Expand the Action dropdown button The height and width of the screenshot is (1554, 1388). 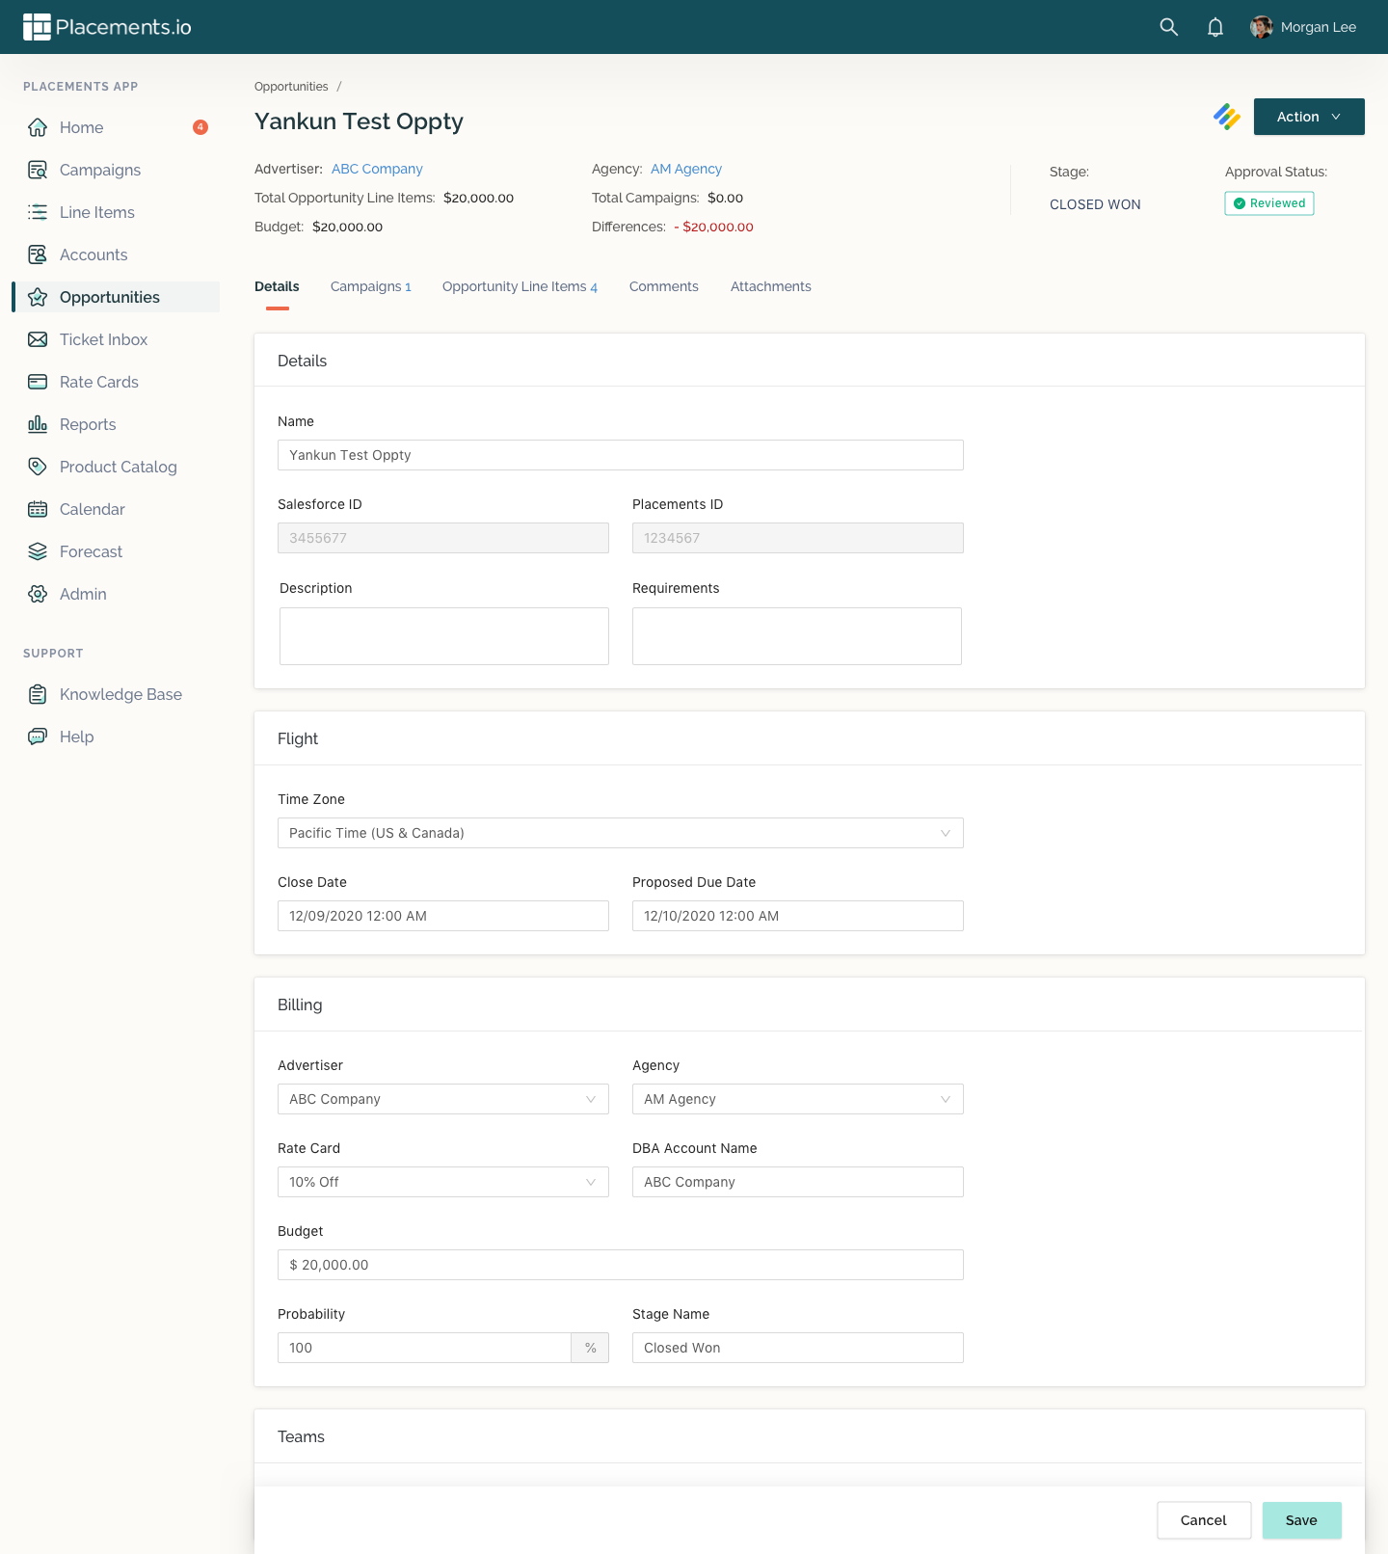click(x=1308, y=117)
